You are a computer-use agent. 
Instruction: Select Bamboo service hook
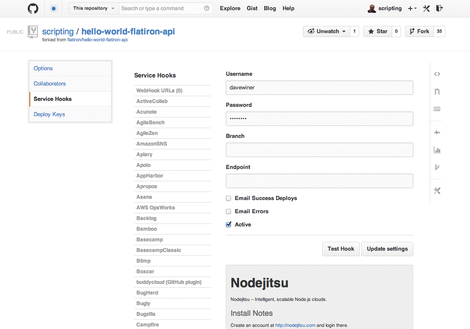173,229
